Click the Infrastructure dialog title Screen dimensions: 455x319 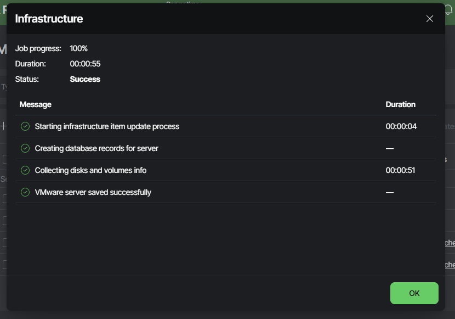click(x=49, y=19)
